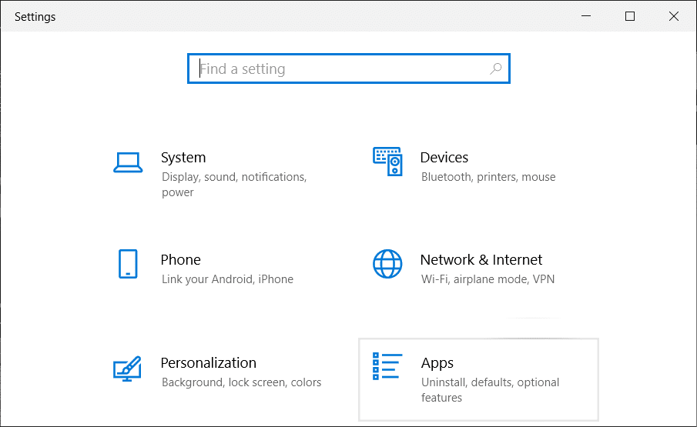Image resolution: width=697 pixels, height=427 pixels.
Task: Open the System settings heading
Action: point(183,158)
